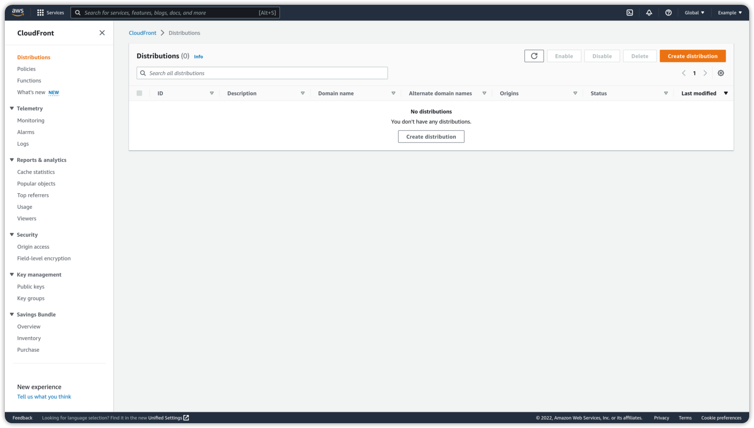This screenshot has height=428, width=754.
Task: Click the Enable button
Action: point(564,56)
